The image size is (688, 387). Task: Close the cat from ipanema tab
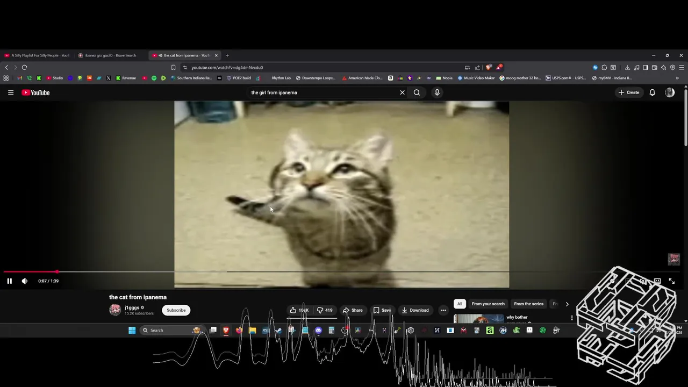pyautogui.click(x=216, y=55)
